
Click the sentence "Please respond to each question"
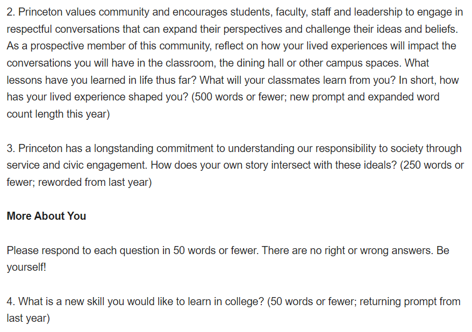coord(84,250)
